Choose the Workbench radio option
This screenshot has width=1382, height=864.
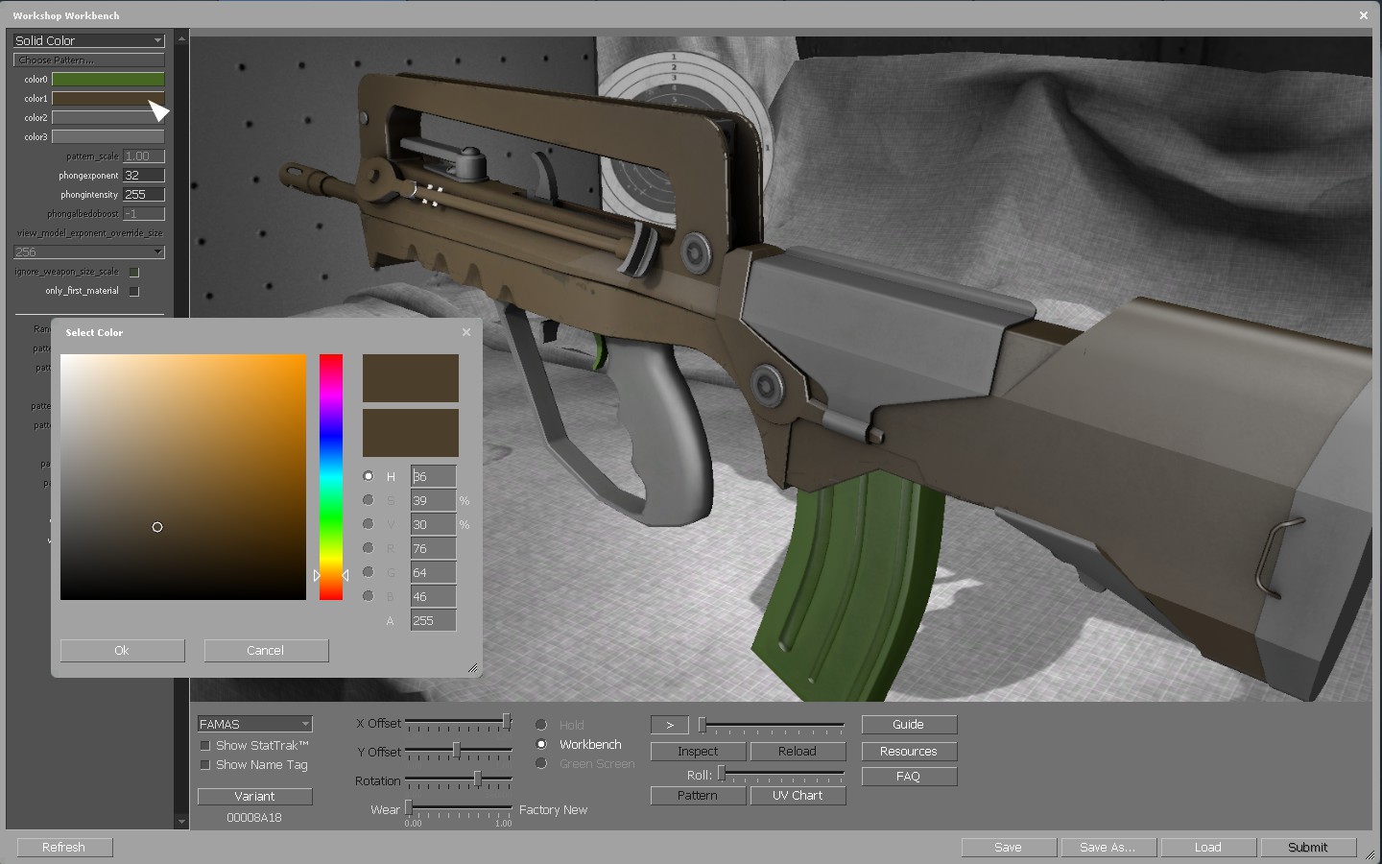pyautogui.click(x=541, y=744)
